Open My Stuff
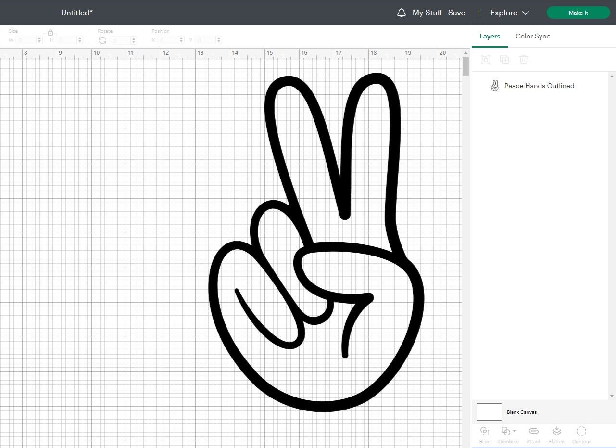Image resolution: width=616 pixels, height=448 pixels. click(x=427, y=13)
